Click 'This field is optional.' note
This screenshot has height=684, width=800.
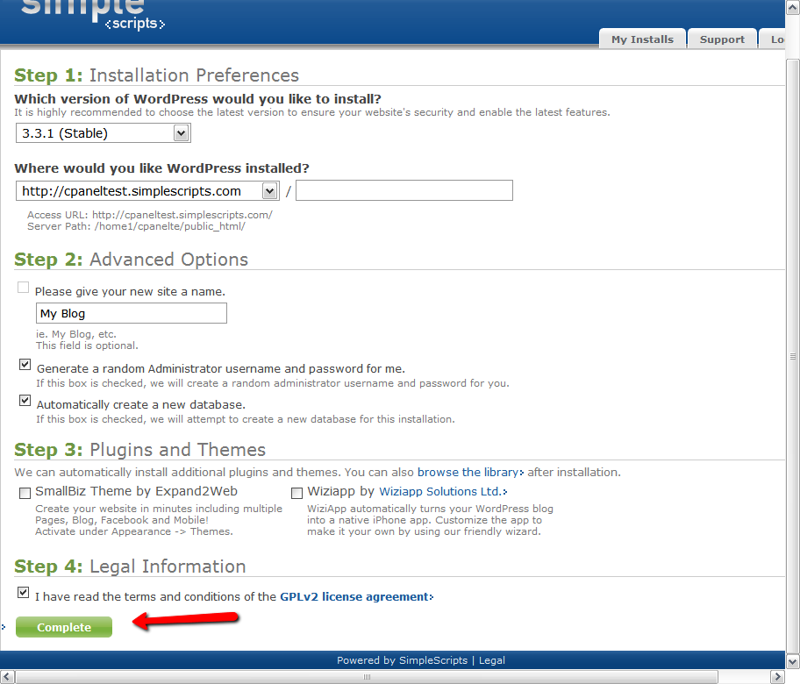(x=87, y=346)
